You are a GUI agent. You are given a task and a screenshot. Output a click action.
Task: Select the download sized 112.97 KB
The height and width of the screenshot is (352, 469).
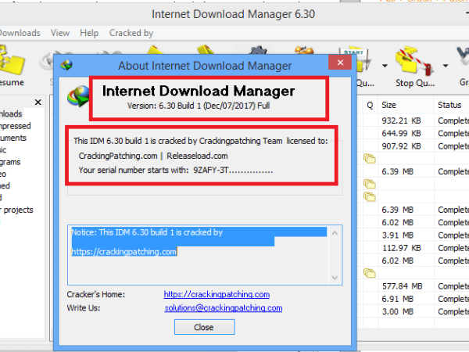401,248
